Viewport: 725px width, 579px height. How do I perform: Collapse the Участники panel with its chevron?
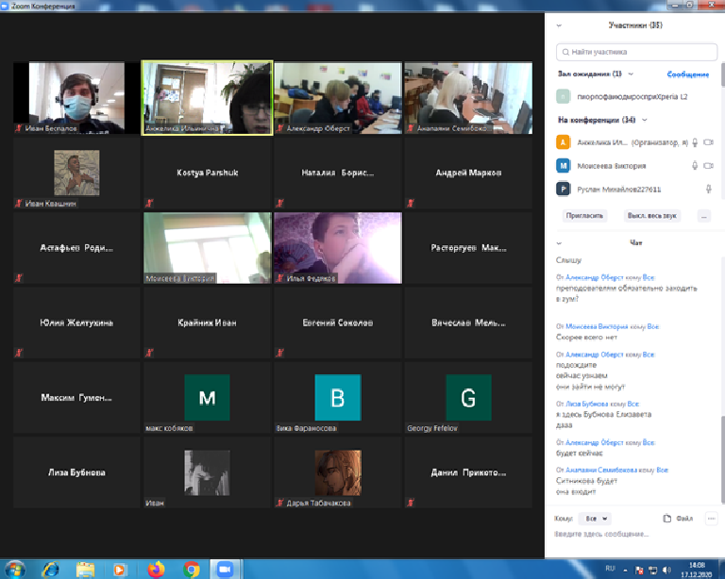(560, 26)
